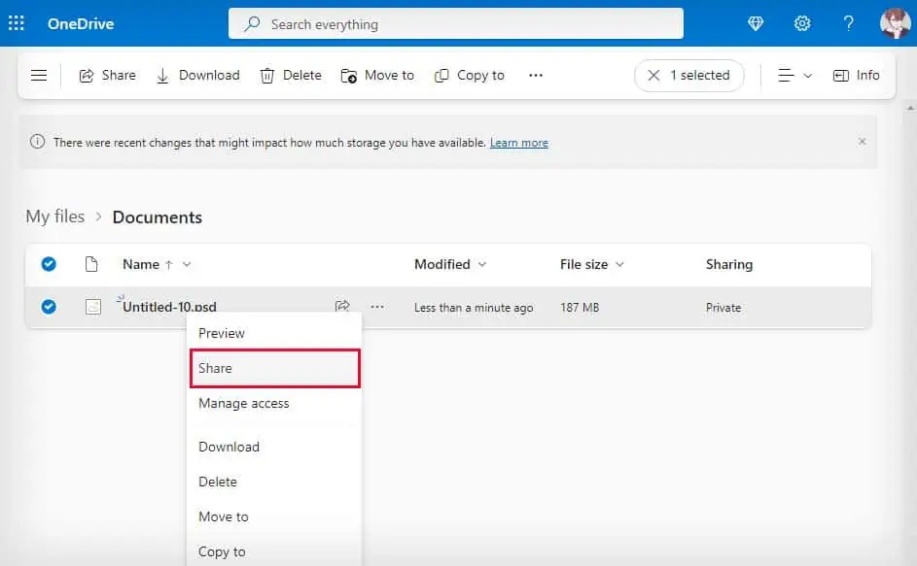This screenshot has height=566, width=917.
Task: Select Manage access from the context menu
Action: pyautogui.click(x=243, y=403)
